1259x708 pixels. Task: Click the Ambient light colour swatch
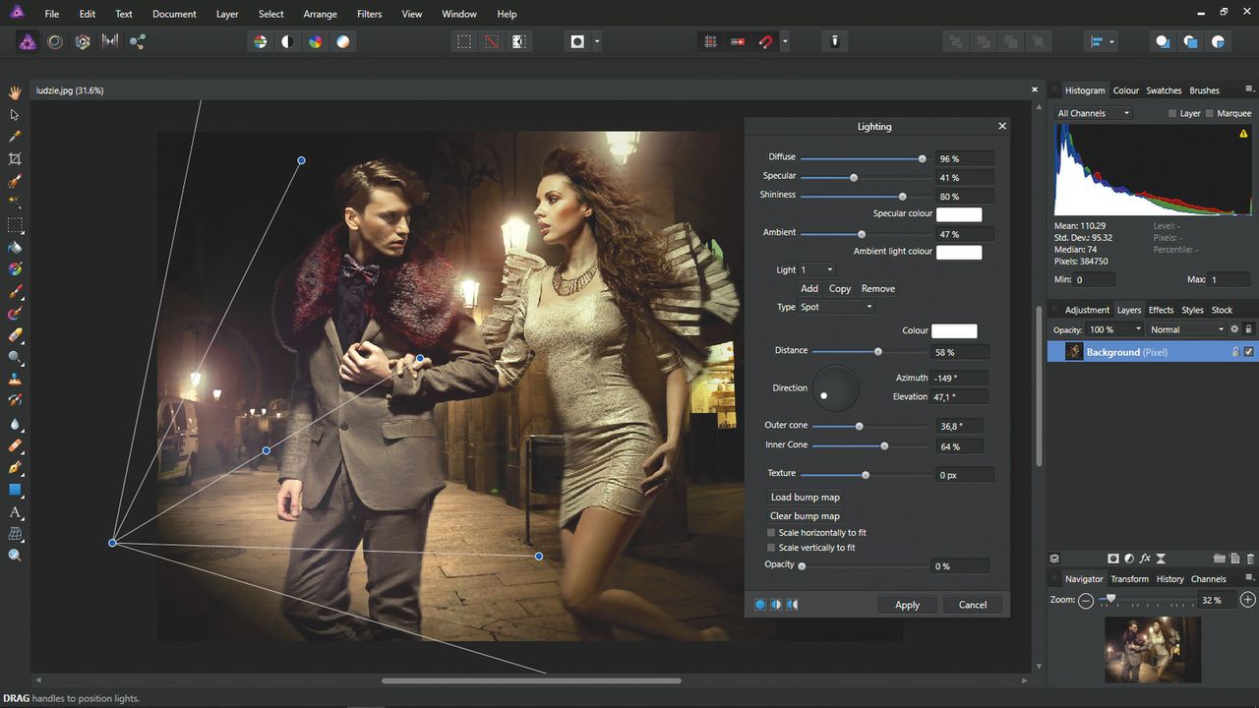[959, 253]
